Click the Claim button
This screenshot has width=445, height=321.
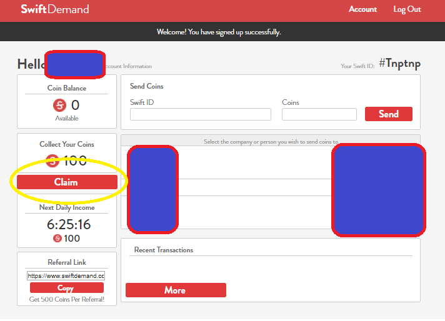(x=67, y=182)
